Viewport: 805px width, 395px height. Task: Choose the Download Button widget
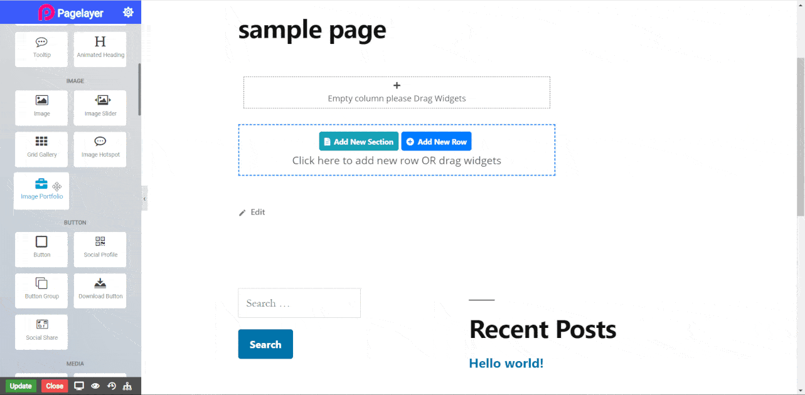point(100,290)
